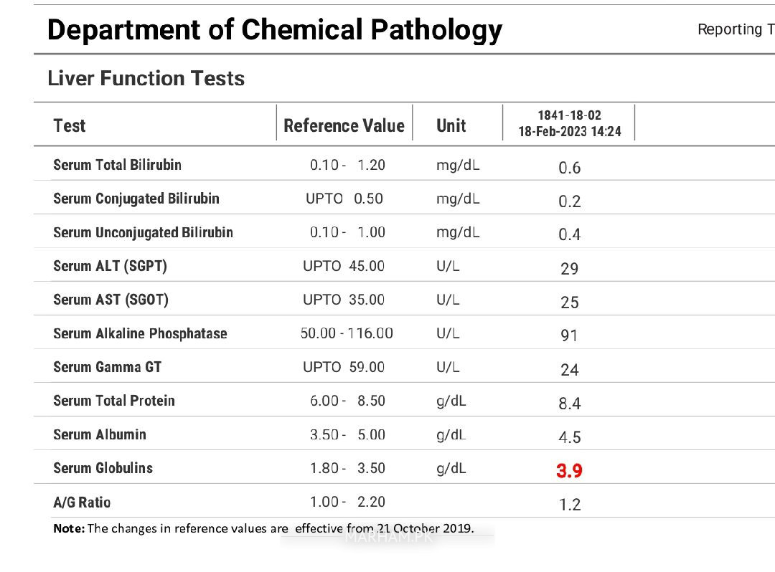This screenshot has width=775, height=572.
Task: Click the Reporting text at top right
Action: 736,29
